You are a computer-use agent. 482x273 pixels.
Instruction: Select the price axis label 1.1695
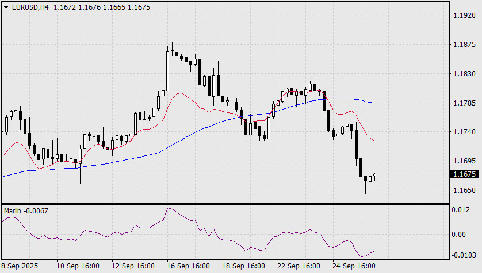pyautogui.click(x=464, y=161)
